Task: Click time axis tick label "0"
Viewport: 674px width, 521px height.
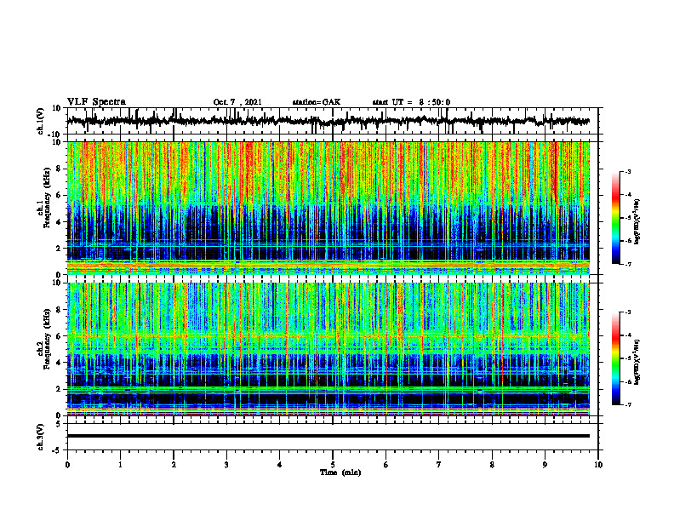Action: coord(67,465)
